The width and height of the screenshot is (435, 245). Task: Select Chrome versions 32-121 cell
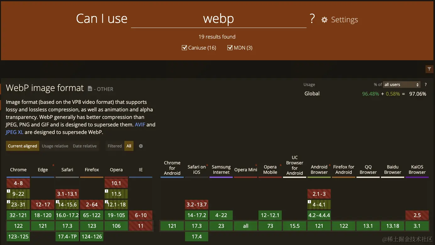coord(18,215)
